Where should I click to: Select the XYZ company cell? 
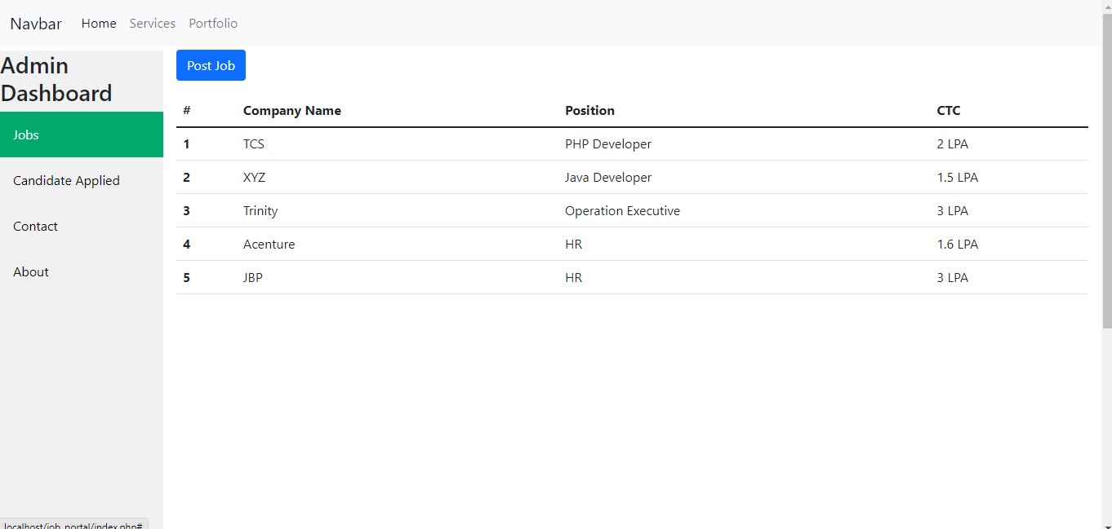(x=254, y=178)
